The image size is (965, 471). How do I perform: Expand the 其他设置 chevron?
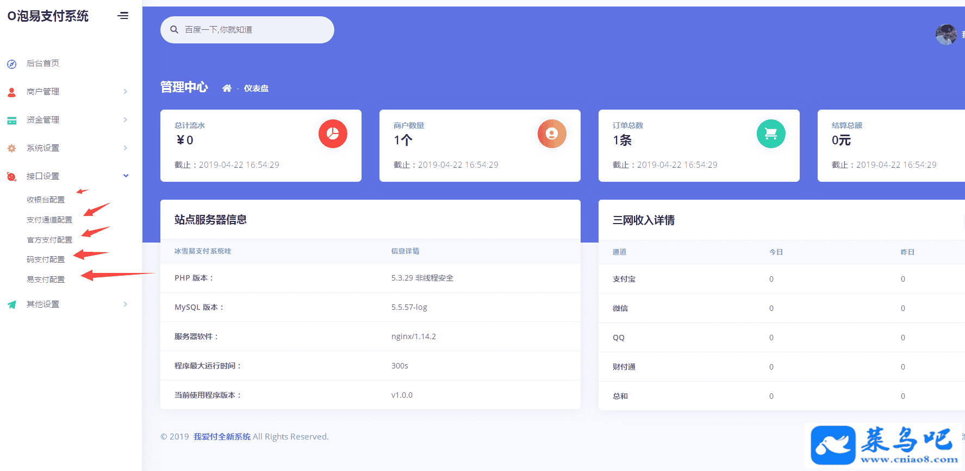[x=125, y=304]
